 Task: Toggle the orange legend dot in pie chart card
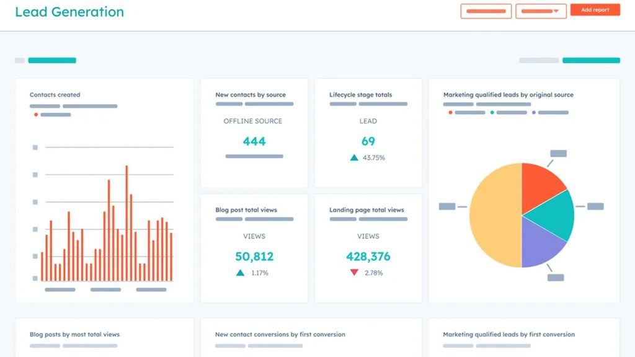tap(450, 113)
